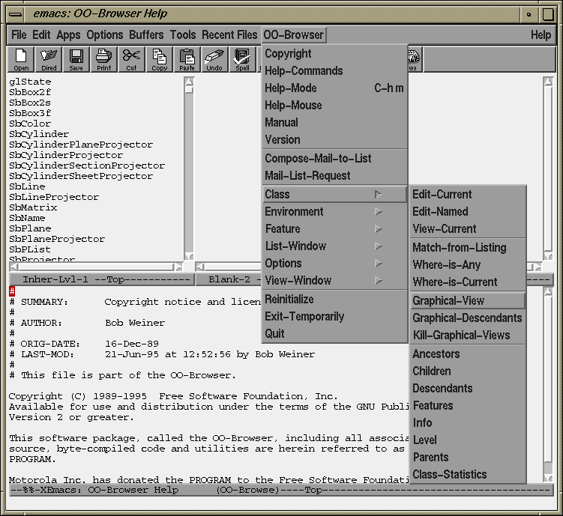Select Help-Mouse menu entry
The image size is (563, 516).
pos(335,106)
